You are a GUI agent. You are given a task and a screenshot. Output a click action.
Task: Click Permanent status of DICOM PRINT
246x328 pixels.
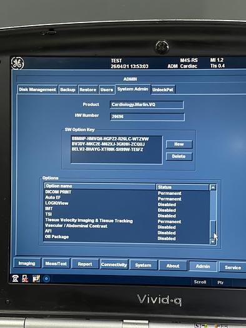[169, 194]
